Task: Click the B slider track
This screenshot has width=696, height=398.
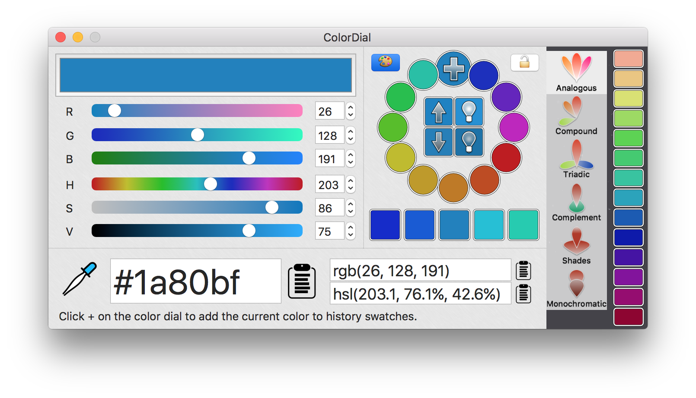Action: click(x=197, y=158)
